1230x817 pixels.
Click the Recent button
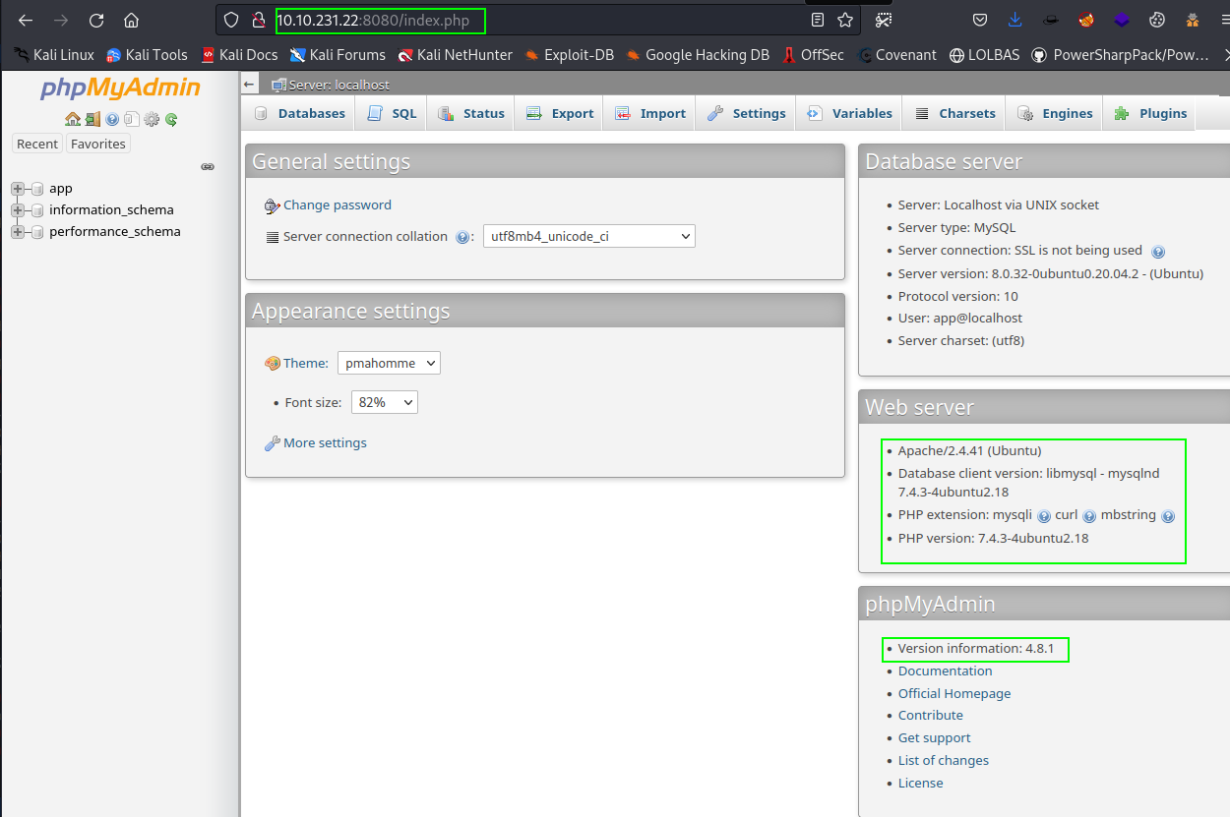click(x=37, y=144)
